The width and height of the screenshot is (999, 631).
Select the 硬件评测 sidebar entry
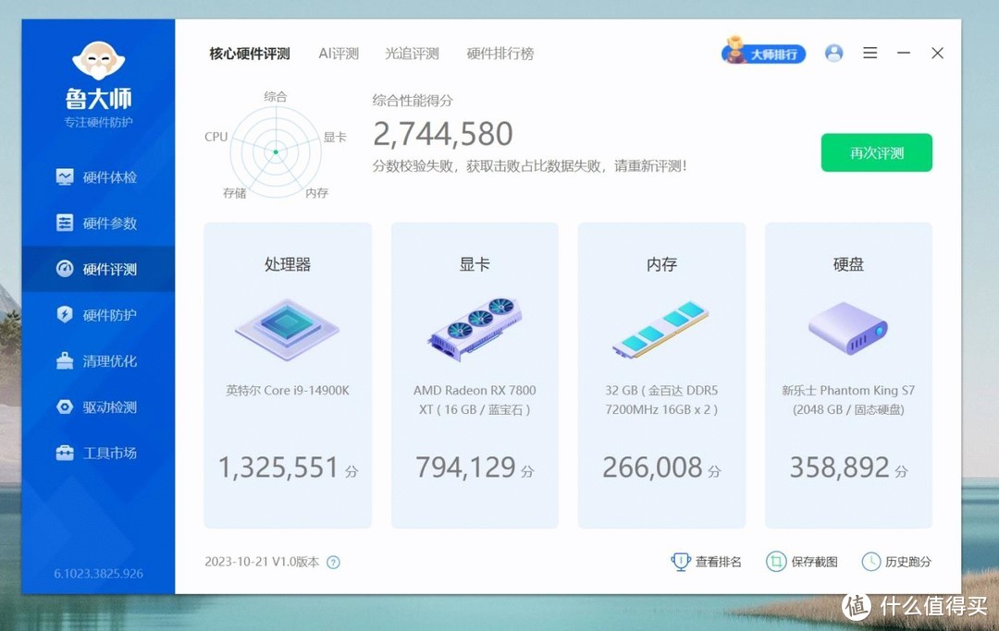tap(98, 269)
